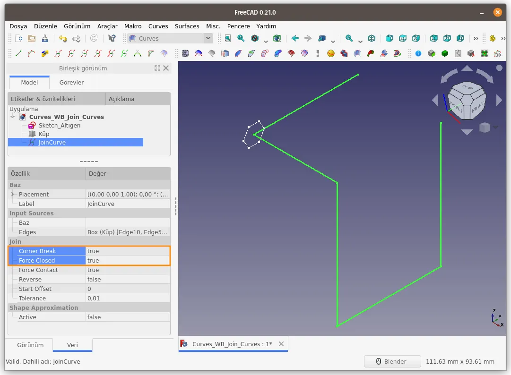This screenshot has height=375, width=511.
Task: Open the Surfaces menu
Action: coord(187,26)
